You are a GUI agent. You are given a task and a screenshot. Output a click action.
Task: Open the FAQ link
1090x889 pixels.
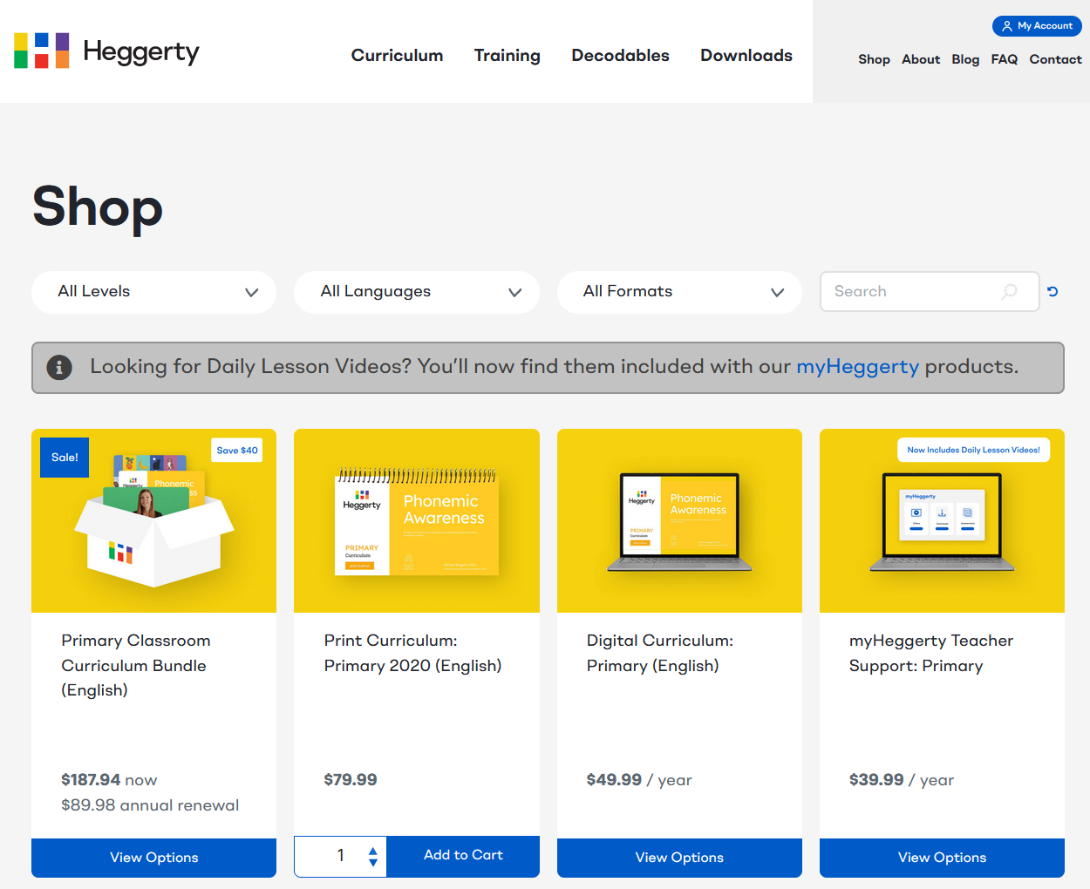click(x=1005, y=59)
